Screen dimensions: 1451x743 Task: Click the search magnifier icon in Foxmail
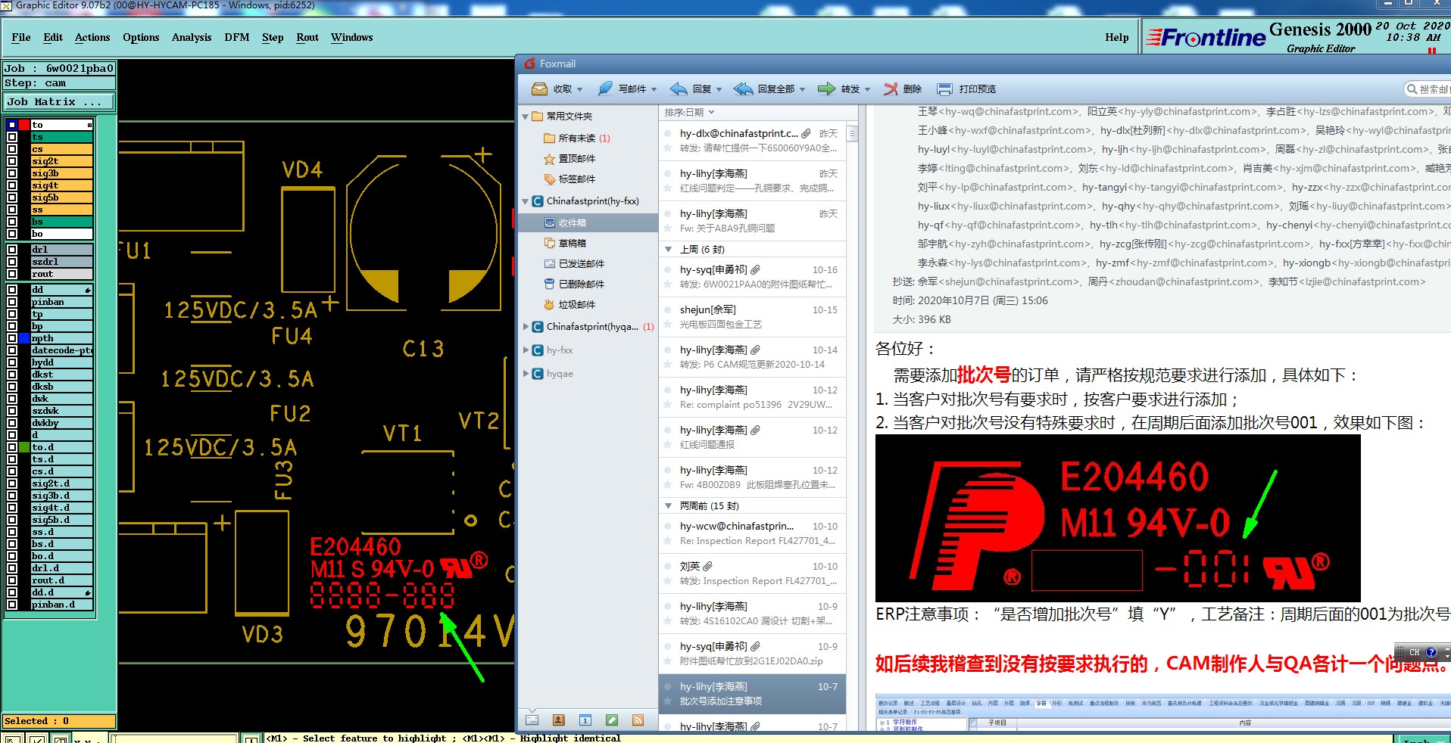[1412, 89]
